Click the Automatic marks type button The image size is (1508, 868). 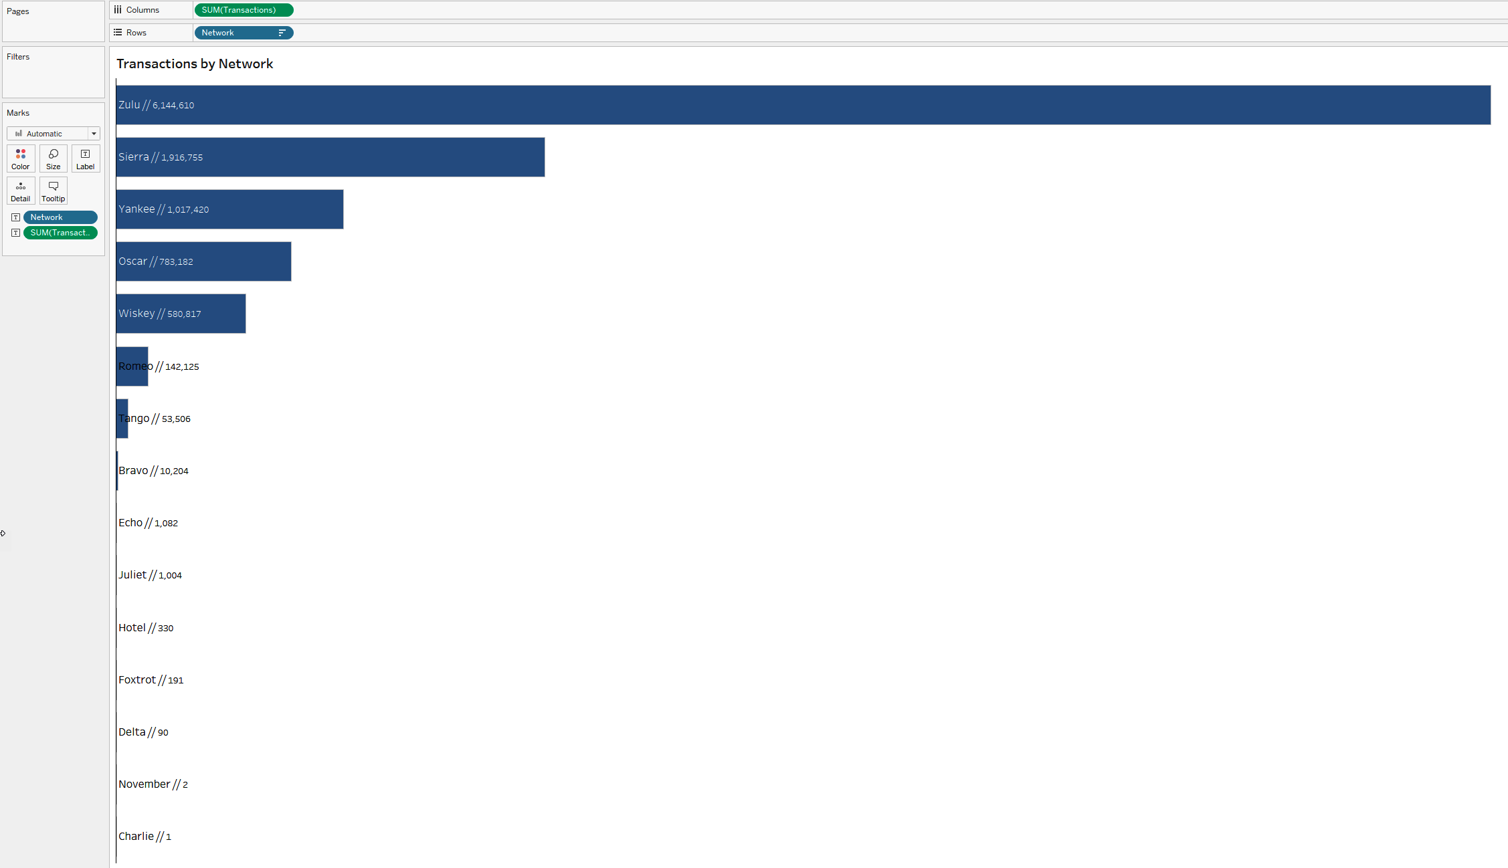pyautogui.click(x=52, y=132)
